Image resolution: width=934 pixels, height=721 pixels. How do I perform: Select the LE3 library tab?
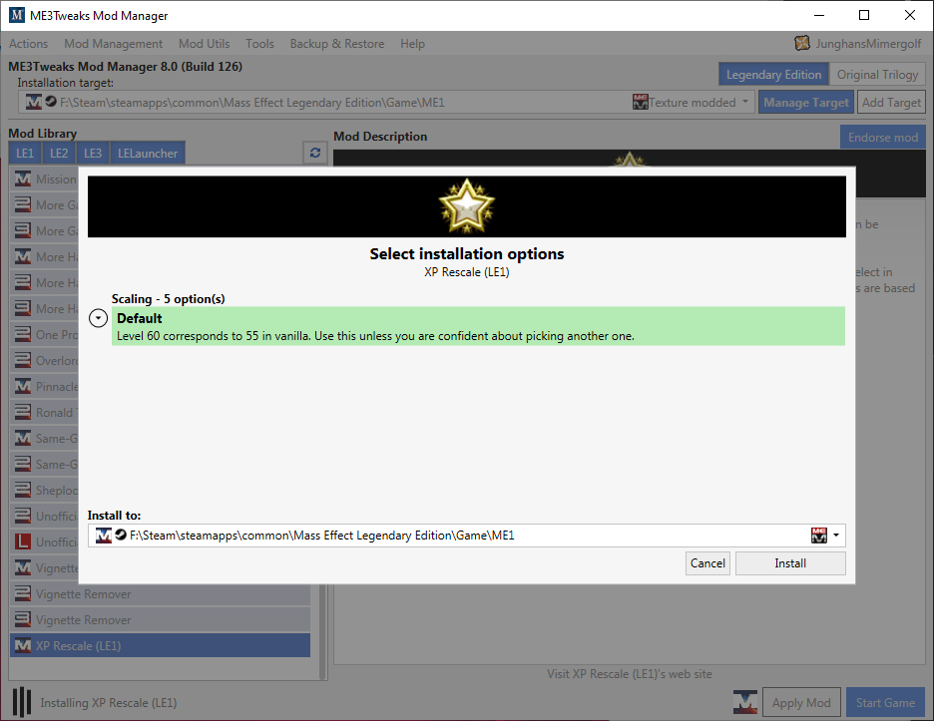[93, 153]
